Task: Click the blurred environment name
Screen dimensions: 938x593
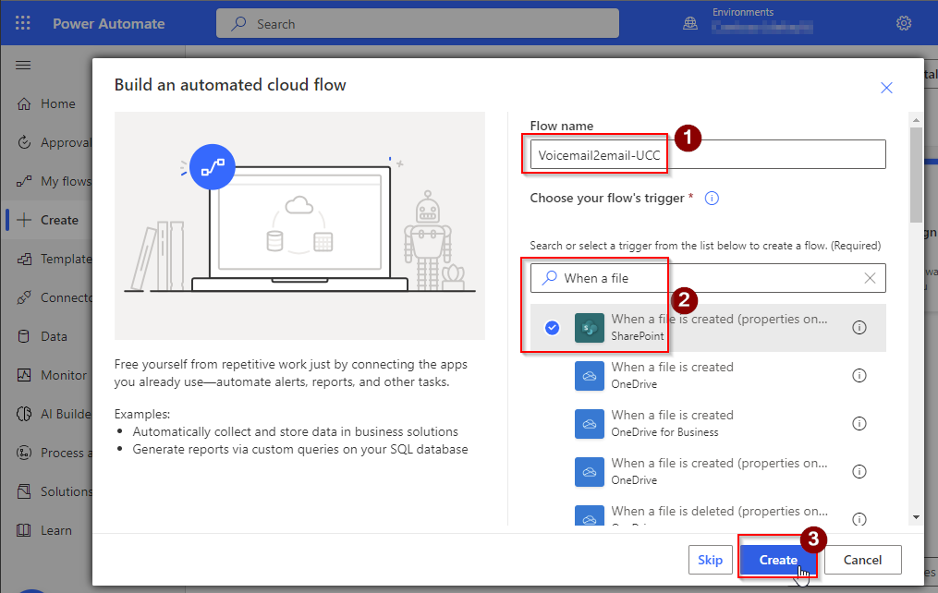Action: 762,26
